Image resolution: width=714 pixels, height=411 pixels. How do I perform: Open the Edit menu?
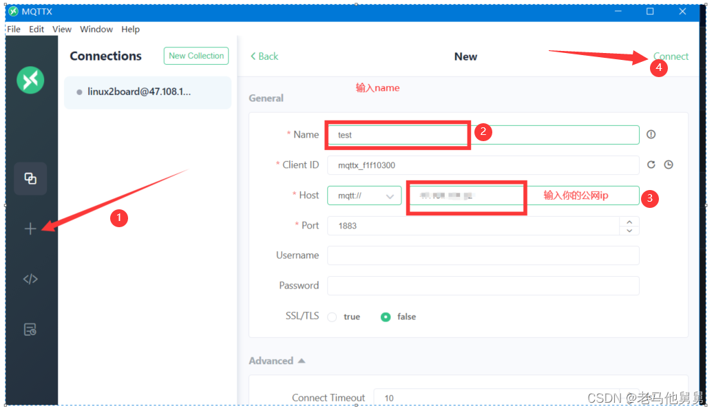coord(36,29)
